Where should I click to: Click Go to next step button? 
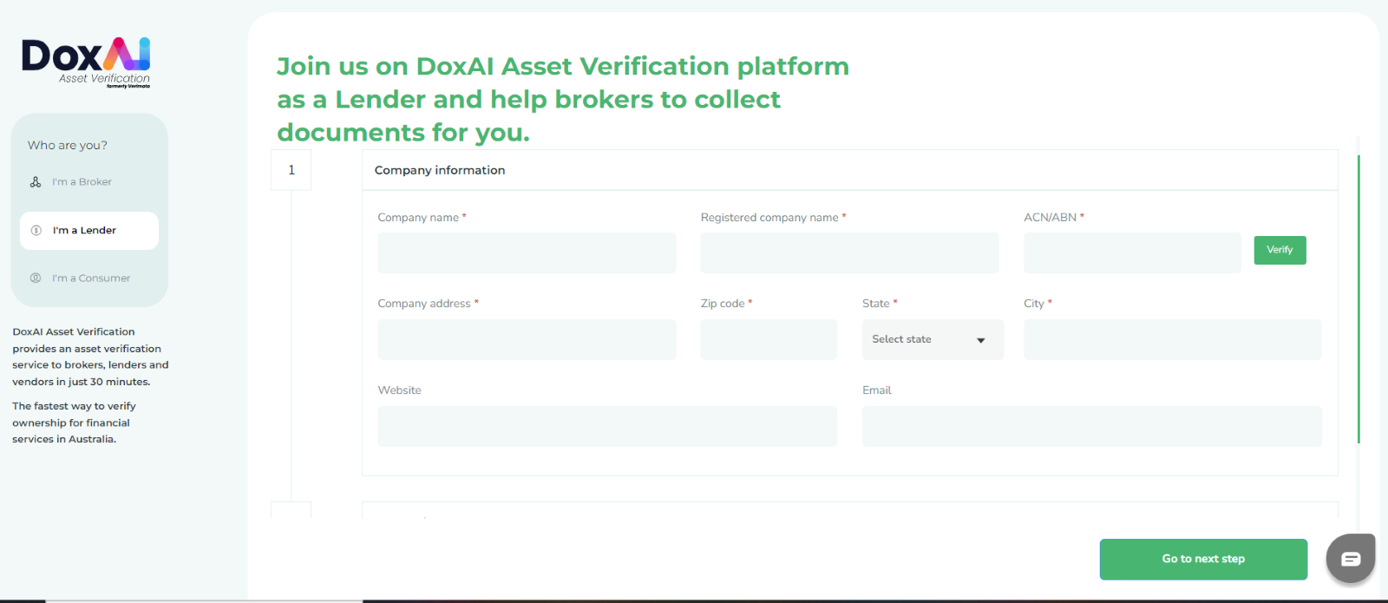click(1203, 559)
